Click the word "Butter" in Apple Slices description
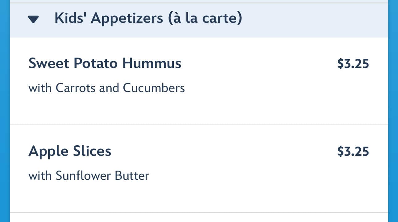Viewport: 398px width, 222px height. (x=132, y=176)
